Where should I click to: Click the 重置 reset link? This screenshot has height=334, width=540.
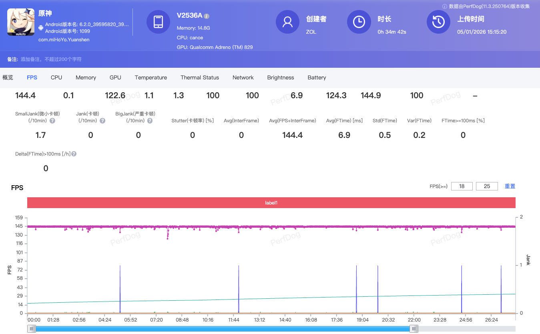510,186
